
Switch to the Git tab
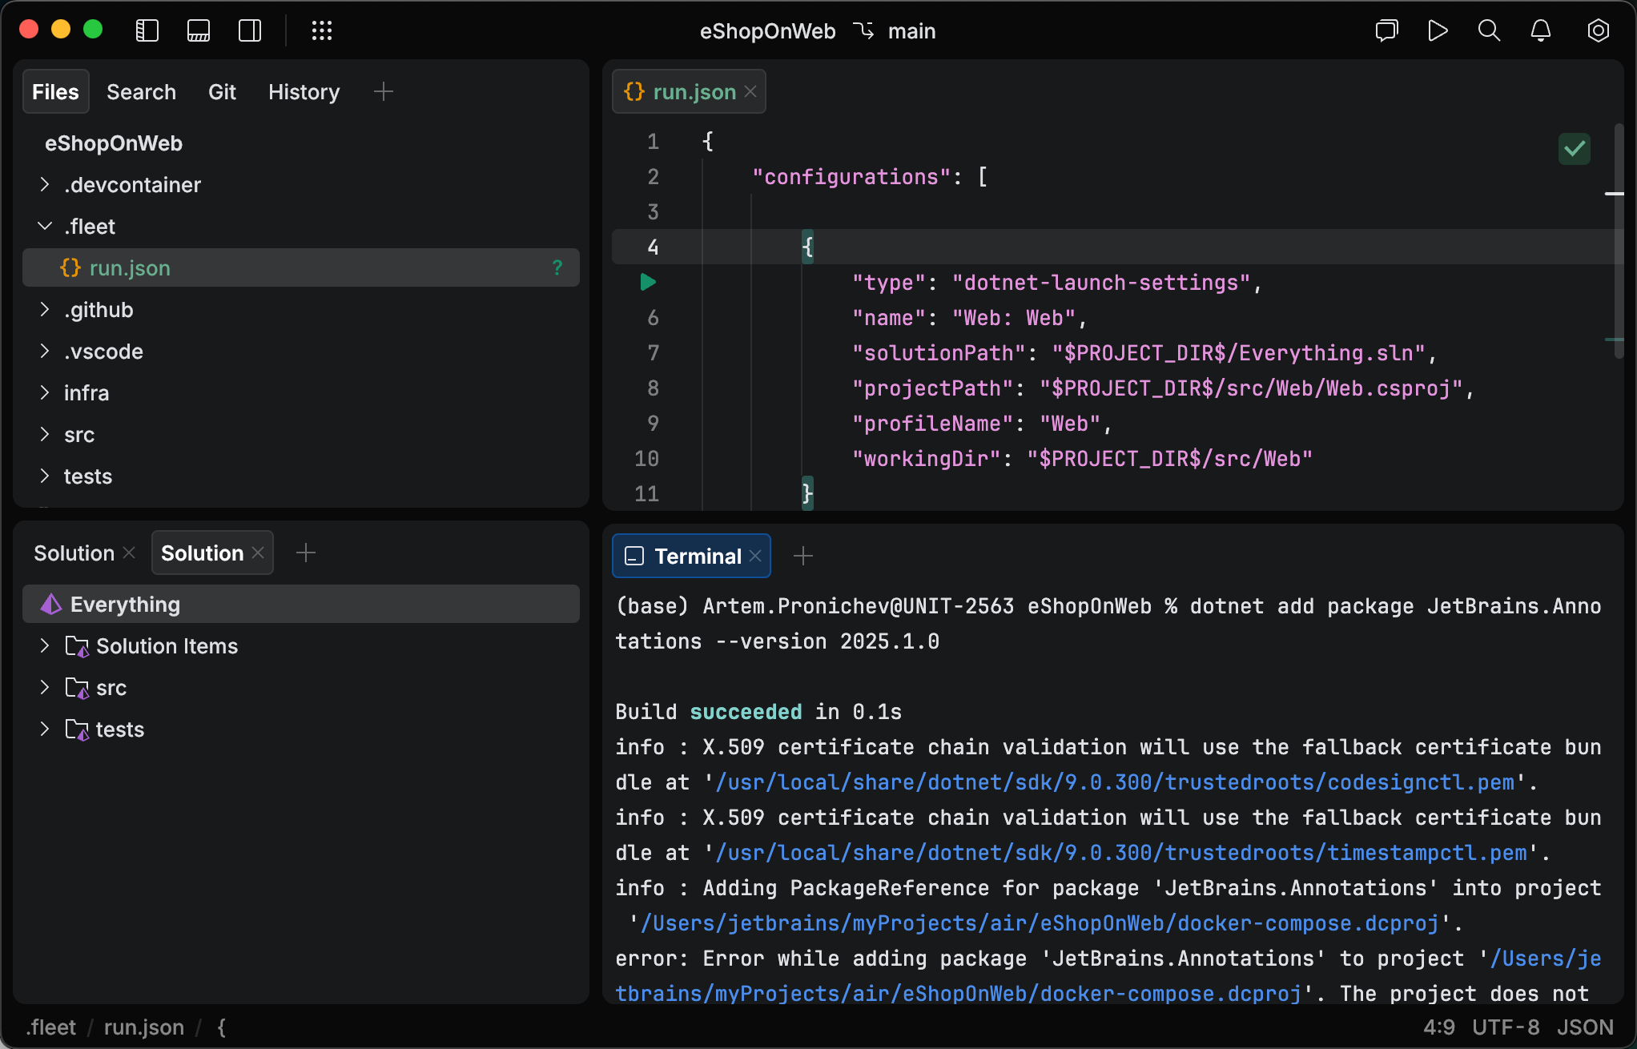tap(222, 91)
